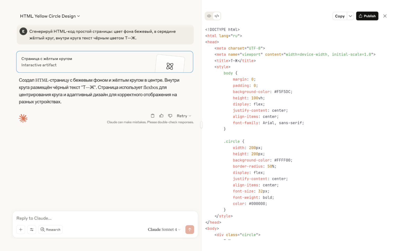402x251 pixels.
Task: Copy the artifact code
Action: [x=340, y=16]
